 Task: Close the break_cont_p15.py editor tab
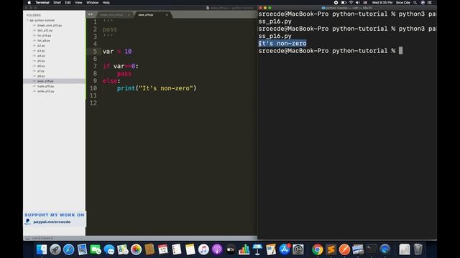pos(129,14)
